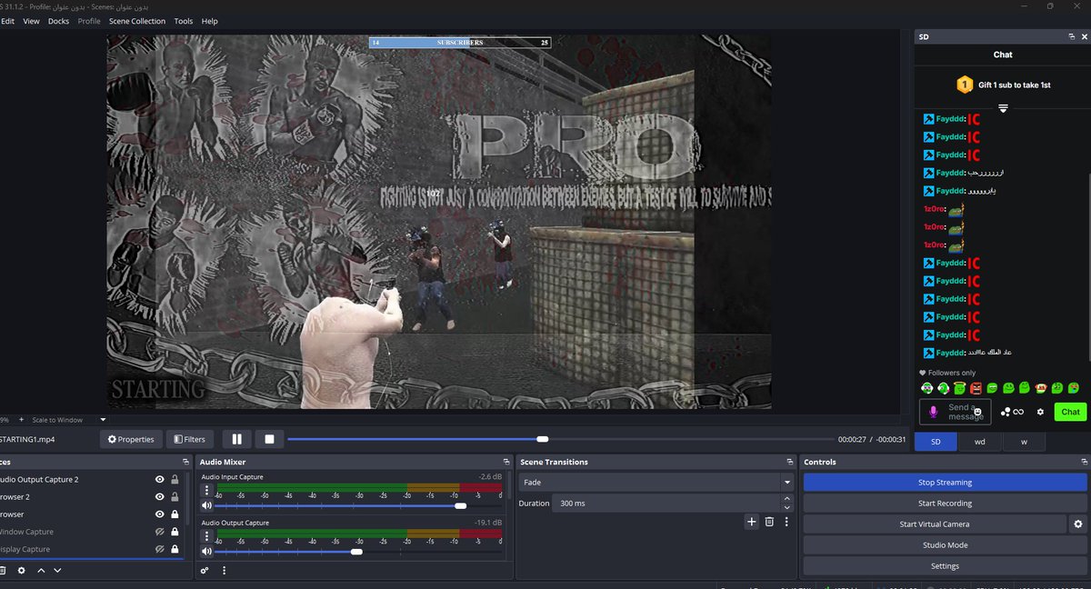Decrease transition duration with down arrow

(786, 507)
